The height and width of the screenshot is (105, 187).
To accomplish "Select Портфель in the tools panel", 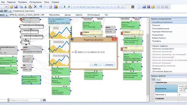I will [157, 41].
